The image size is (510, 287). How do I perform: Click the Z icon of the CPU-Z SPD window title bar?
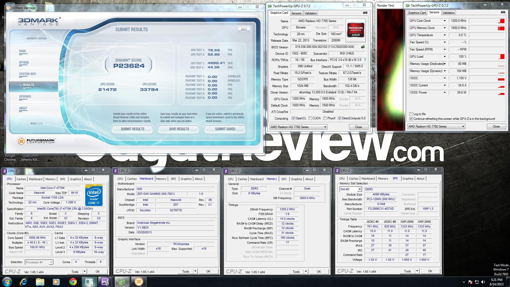337,171
